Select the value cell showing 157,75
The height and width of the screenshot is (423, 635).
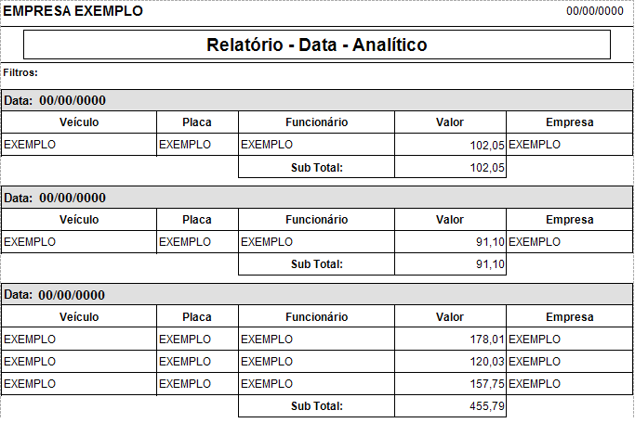coord(450,383)
